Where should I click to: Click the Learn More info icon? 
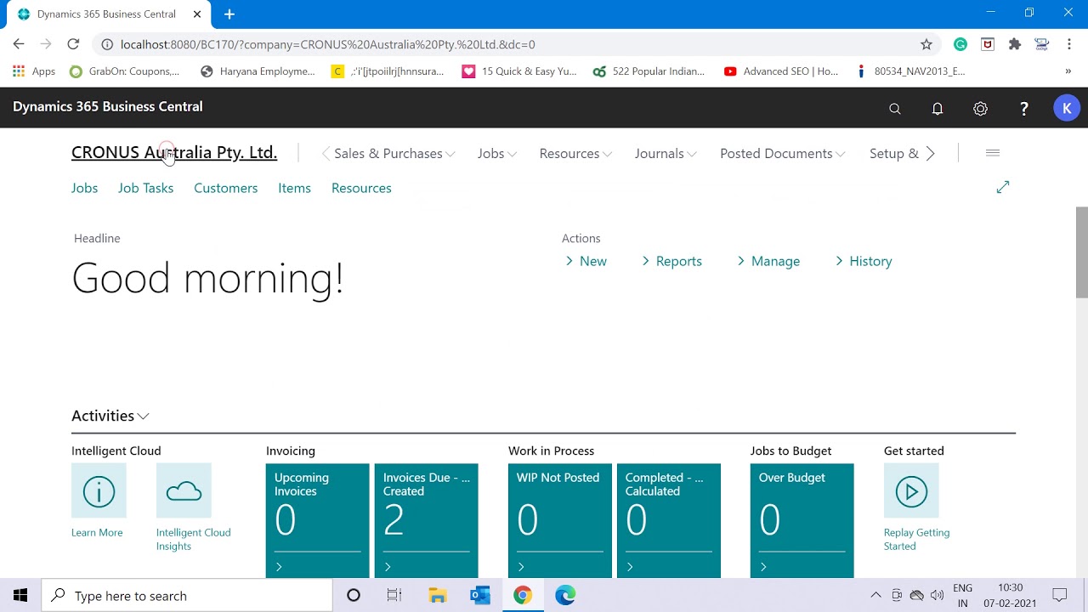99,491
